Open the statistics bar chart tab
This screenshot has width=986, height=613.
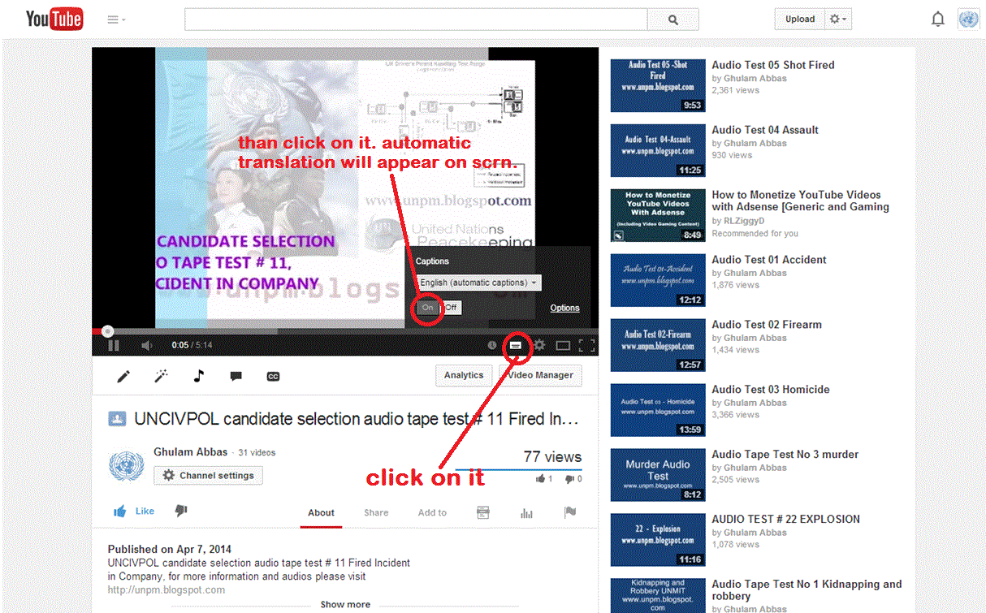pos(527,512)
